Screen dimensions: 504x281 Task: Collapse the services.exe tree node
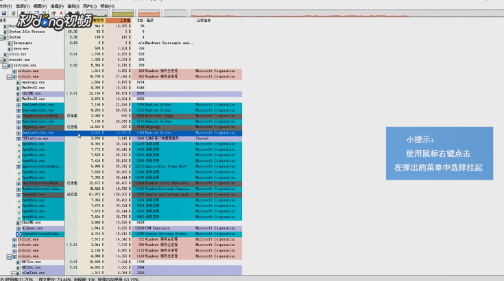coord(5,66)
